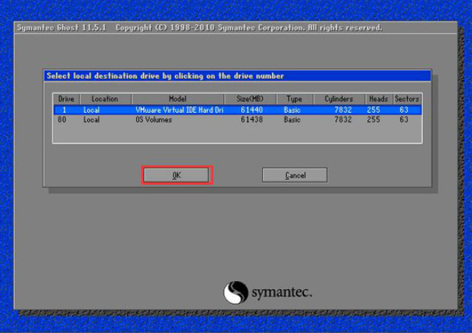Click the Symantec Ghost 11.5.1 title text

(61, 28)
